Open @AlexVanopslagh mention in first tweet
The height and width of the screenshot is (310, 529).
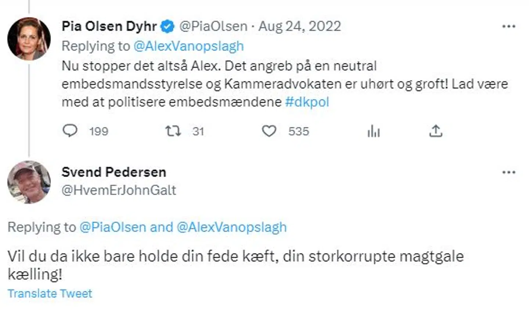188,46
